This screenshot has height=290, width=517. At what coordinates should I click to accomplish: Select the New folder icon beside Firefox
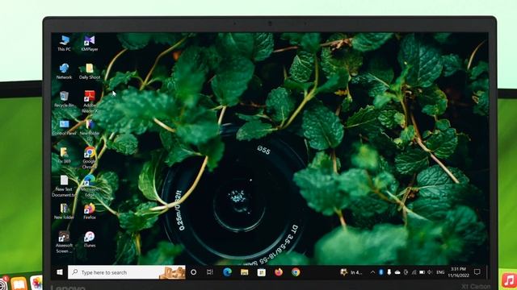[x=64, y=211]
